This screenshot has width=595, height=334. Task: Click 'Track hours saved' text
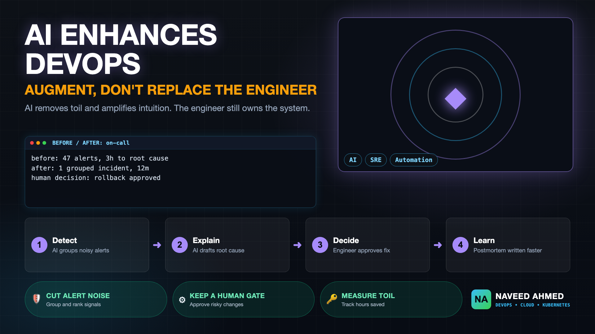pyautogui.click(x=363, y=305)
